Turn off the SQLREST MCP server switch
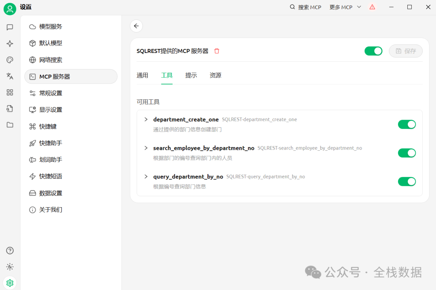This screenshot has width=436, height=290. click(x=373, y=51)
